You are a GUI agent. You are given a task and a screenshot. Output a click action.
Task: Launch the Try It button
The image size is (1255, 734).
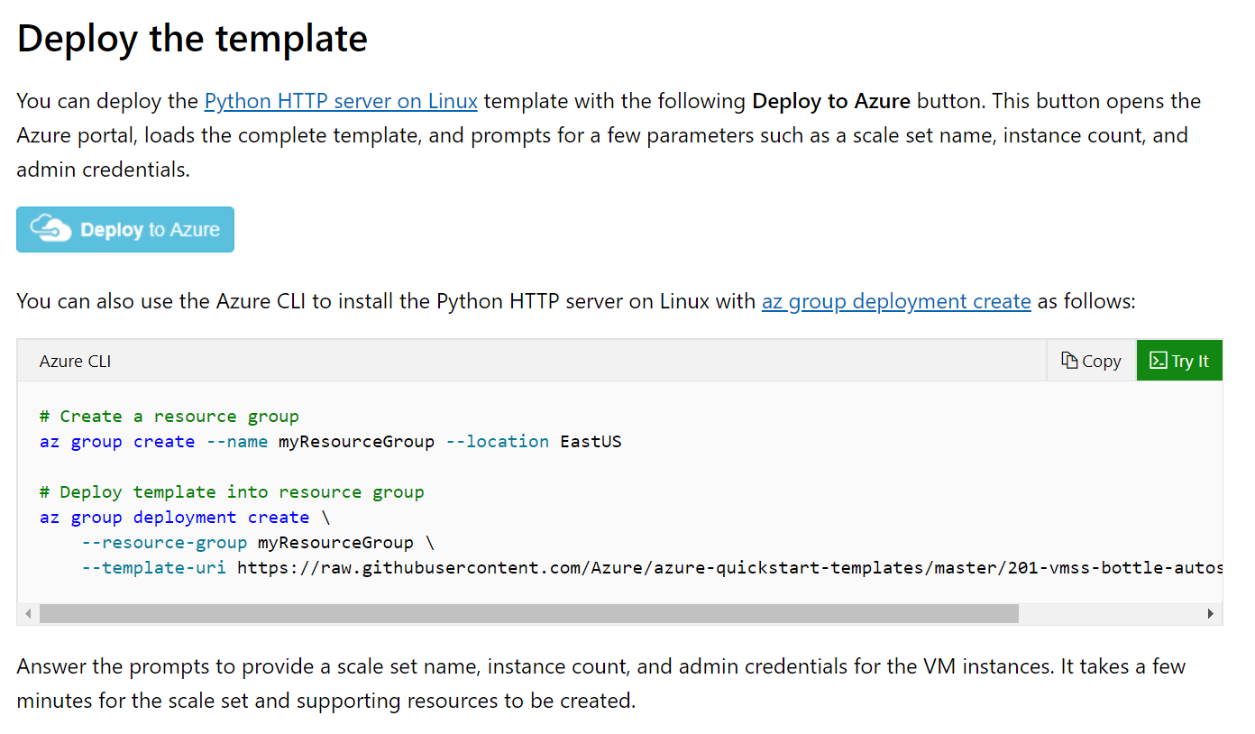1179,360
